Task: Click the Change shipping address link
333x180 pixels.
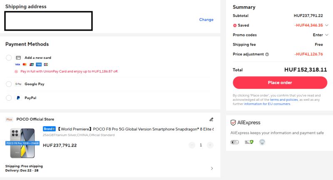Action: click(x=206, y=19)
